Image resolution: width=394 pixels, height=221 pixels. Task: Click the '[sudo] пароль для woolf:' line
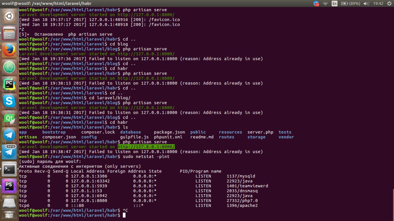(50, 161)
